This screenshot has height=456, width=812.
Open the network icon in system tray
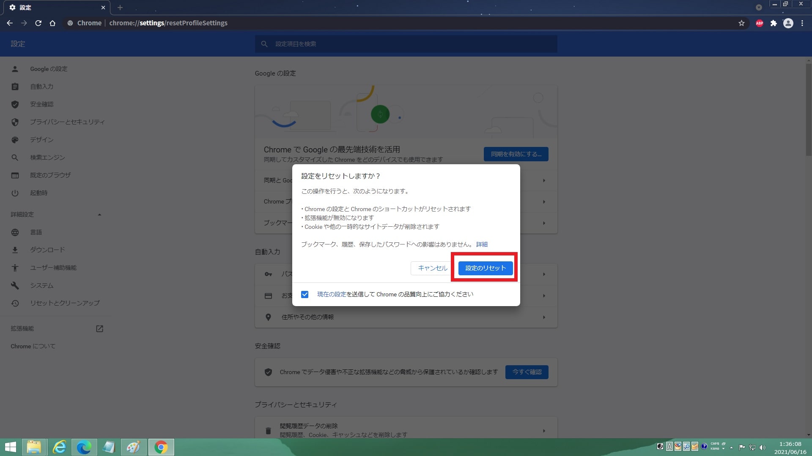click(x=752, y=447)
